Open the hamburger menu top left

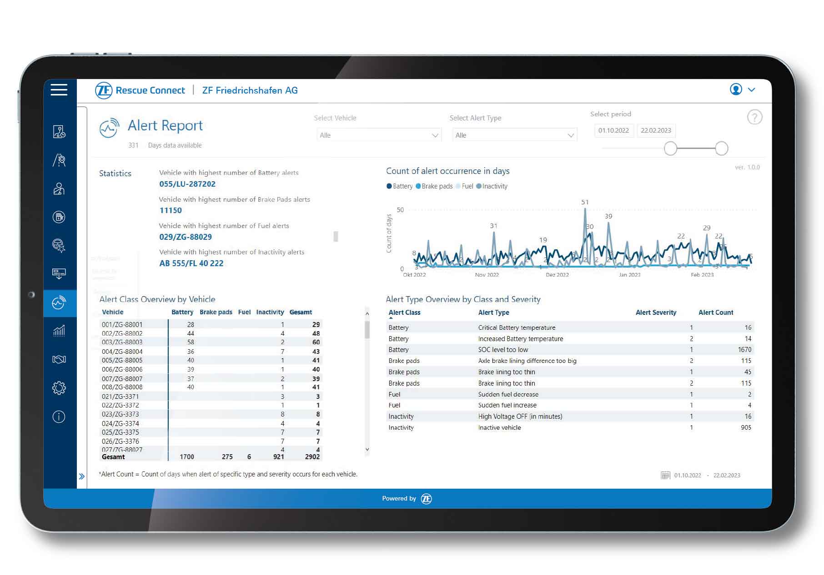click(x=59, y=90)
